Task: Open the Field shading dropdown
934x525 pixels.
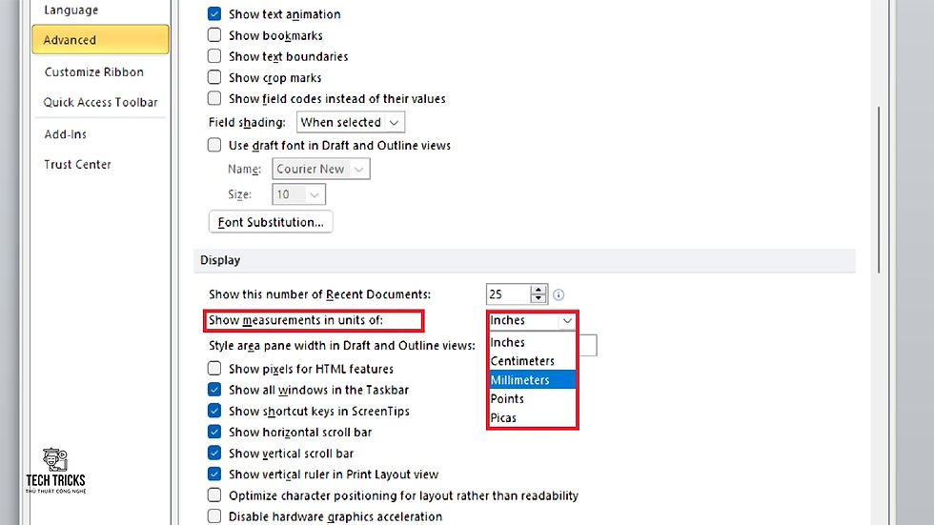Action: (351, 122)
